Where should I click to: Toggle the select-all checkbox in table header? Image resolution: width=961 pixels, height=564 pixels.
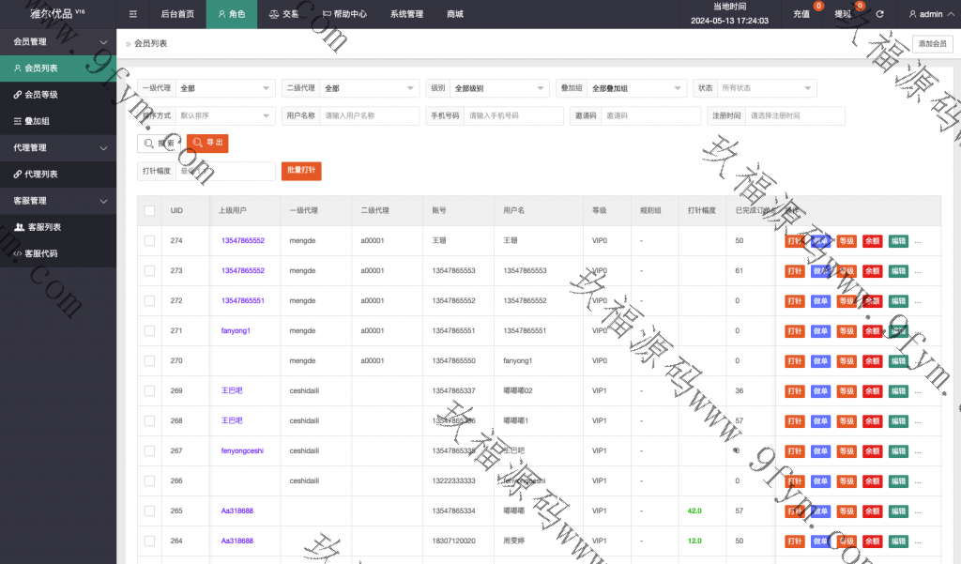point(149,211)
